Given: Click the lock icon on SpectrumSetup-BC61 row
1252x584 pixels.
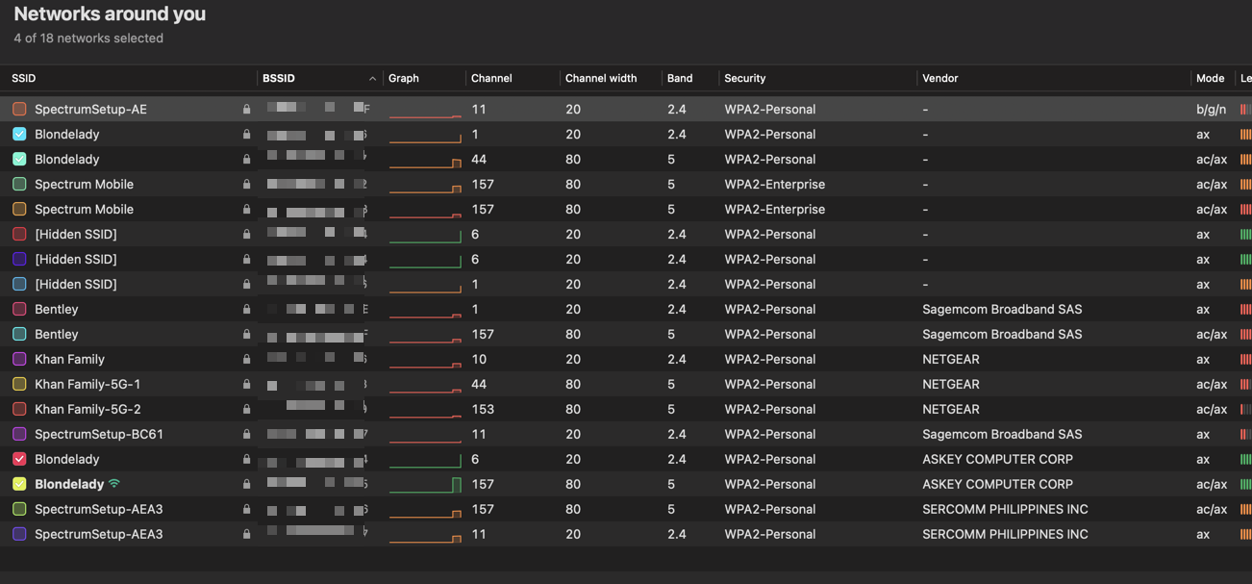Looking at the screenshot, I should pos(247,434).
